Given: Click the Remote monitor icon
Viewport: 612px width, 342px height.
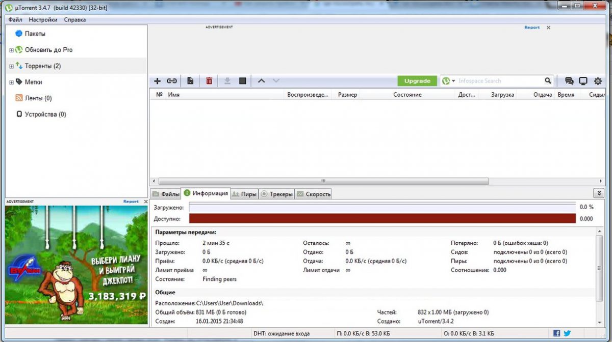Looking at the screenshot, I should (x=583, y=81).
